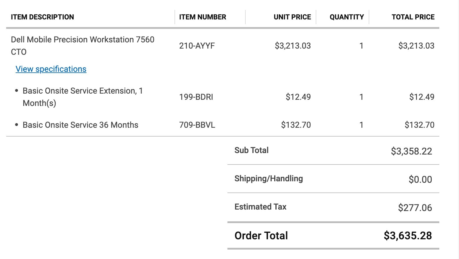Click the Shipping/Handling label
The width and height of the screenshot is (459, 259).
pyautogui.click(x=269, y=178)
